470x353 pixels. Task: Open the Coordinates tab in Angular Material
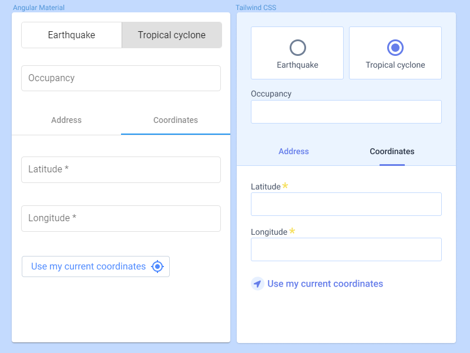click(x=175, y=120)
